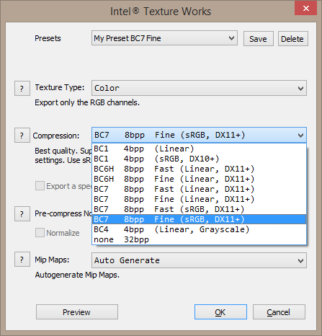Open help for Texture Type
322x336 pixels.
tap(22, 89)
